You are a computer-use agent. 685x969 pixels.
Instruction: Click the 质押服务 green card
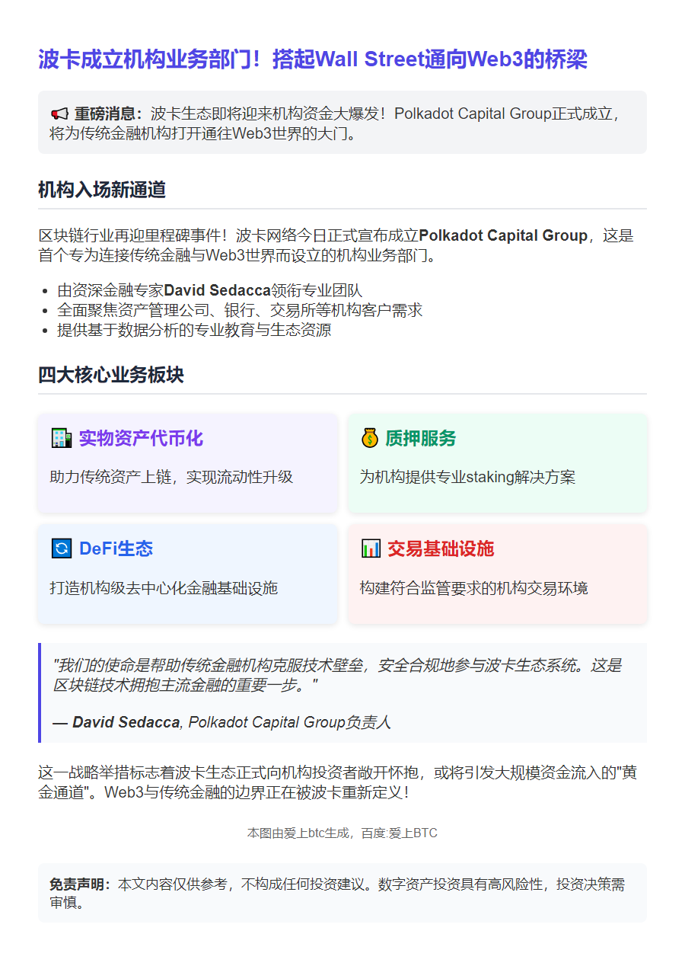click(497, 463)
